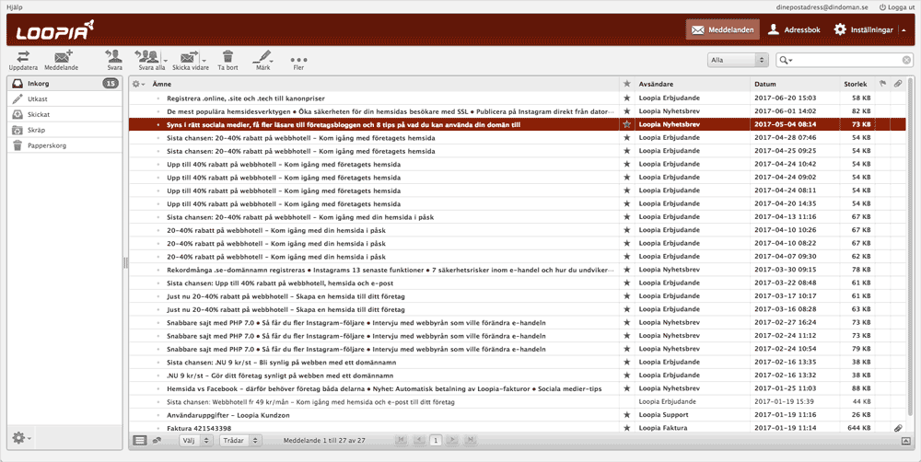Expand the arrow next to Inställningar

[904, 30]
